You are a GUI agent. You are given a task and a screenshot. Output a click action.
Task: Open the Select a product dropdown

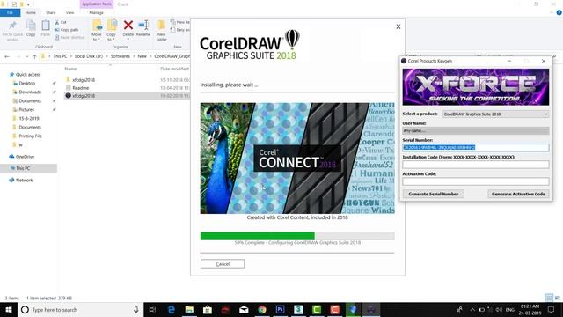[x=495, y=114]
